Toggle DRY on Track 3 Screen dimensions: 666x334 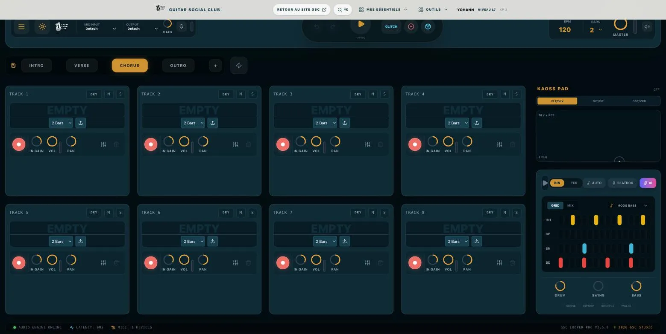coord(358,94)
